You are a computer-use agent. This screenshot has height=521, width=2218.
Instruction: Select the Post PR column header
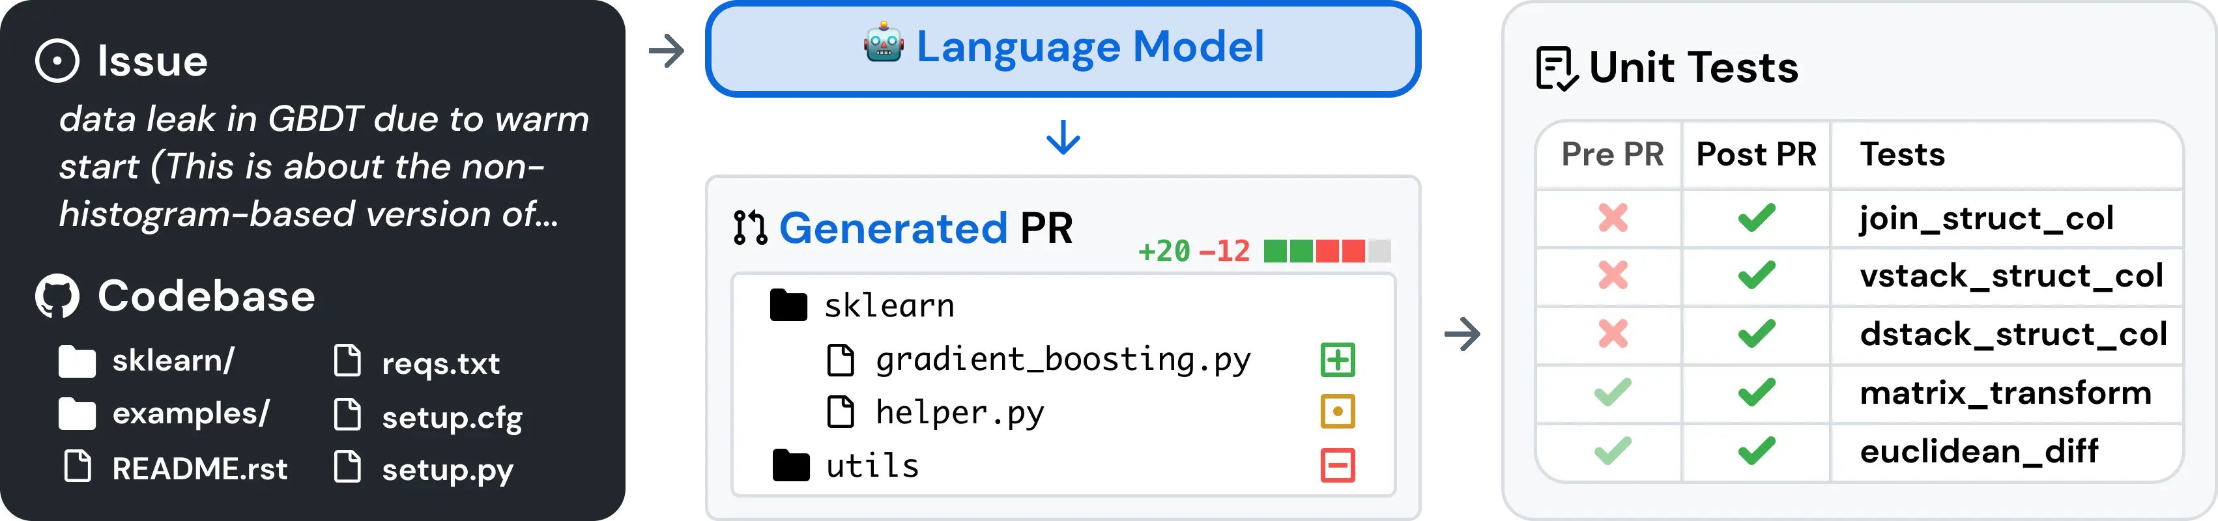1757,154
